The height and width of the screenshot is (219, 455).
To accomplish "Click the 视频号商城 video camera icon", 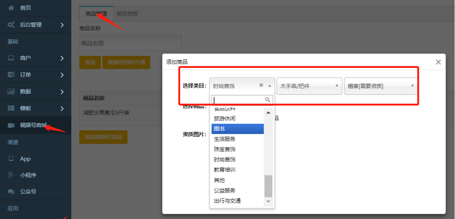I will pyautogui.click(x=11, y=125).
